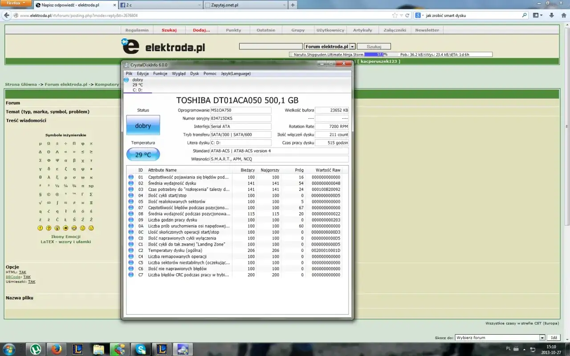The image size is (570, 356).
Task: Click the status icon for attribute 05 row
Action: tap(131, 202)
